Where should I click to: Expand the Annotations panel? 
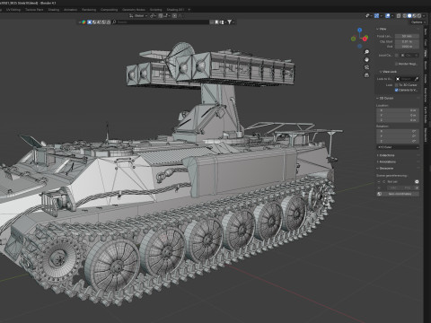387,161
